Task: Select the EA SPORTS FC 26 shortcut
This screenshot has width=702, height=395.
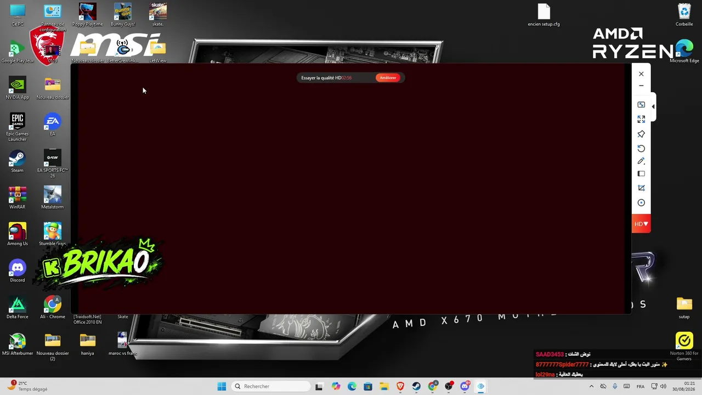Action: (x=53, y=163)
